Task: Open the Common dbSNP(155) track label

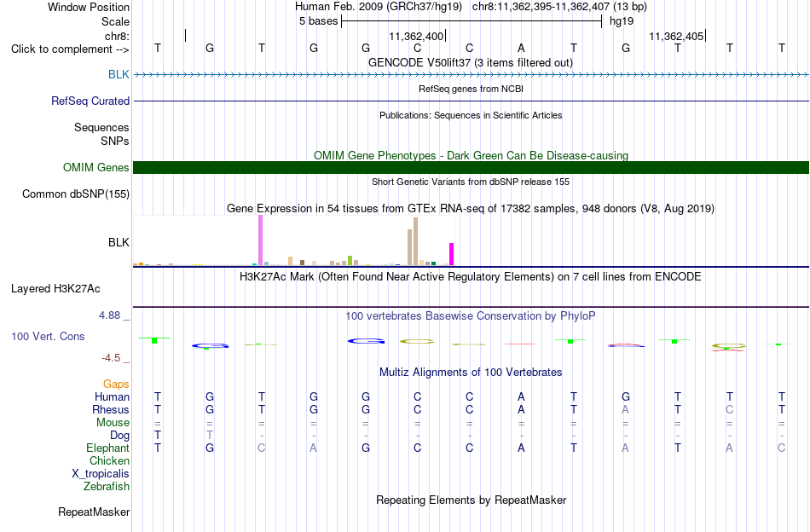Action: click(76, 194)
